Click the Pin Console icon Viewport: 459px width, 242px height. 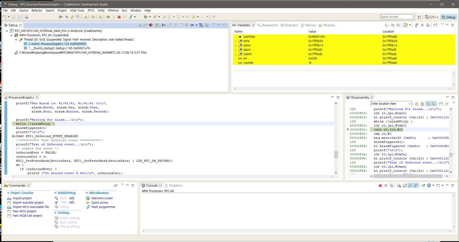[423, 186]
